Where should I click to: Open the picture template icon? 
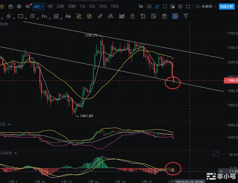pyautogui.click(x=172, y=7)
